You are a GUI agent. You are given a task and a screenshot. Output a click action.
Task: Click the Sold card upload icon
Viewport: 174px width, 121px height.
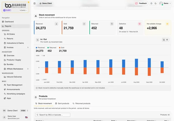(x=84, y=24)
